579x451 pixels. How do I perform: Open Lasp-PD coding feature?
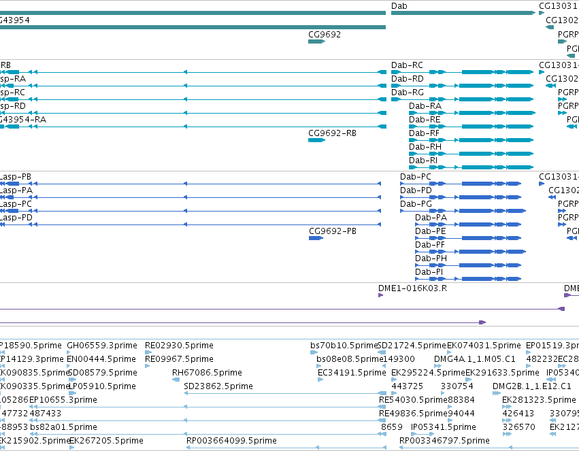[16, 218]
